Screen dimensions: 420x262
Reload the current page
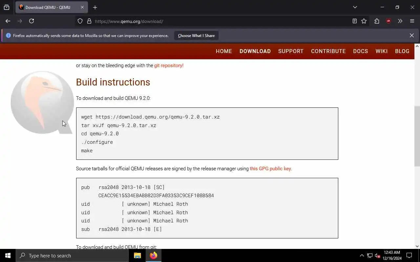[x=31, y=21]
